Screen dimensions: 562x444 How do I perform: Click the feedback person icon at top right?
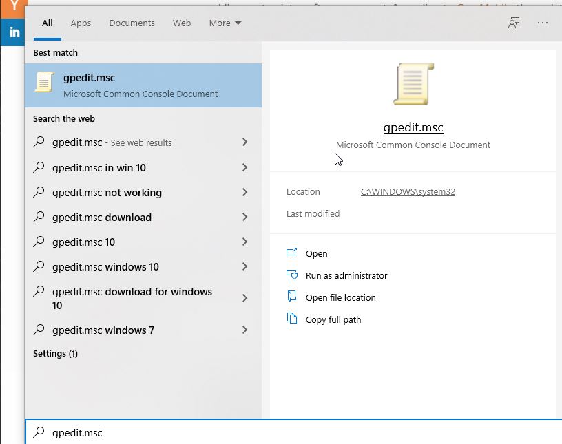pyautogui.click(x=514, y=23)
